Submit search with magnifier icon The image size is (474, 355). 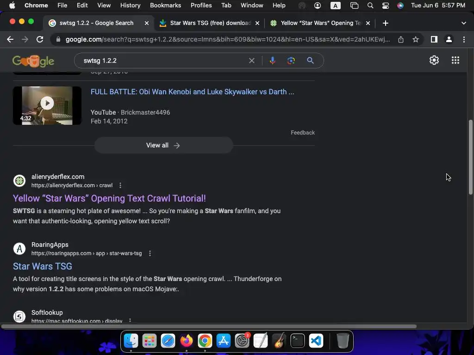(310, 61)
